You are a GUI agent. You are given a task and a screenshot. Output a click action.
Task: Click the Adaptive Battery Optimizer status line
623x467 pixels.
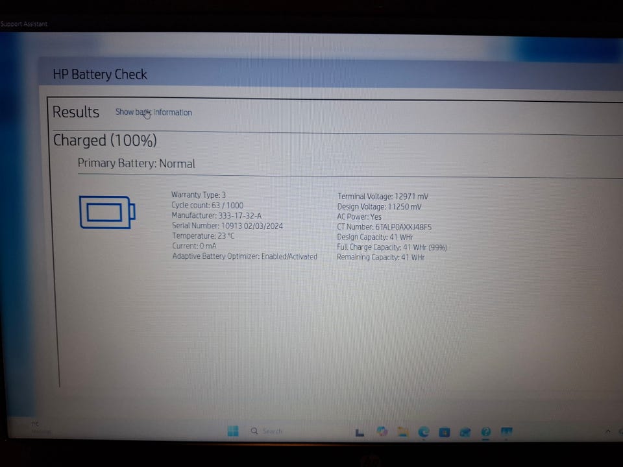(x=245, y=257)
